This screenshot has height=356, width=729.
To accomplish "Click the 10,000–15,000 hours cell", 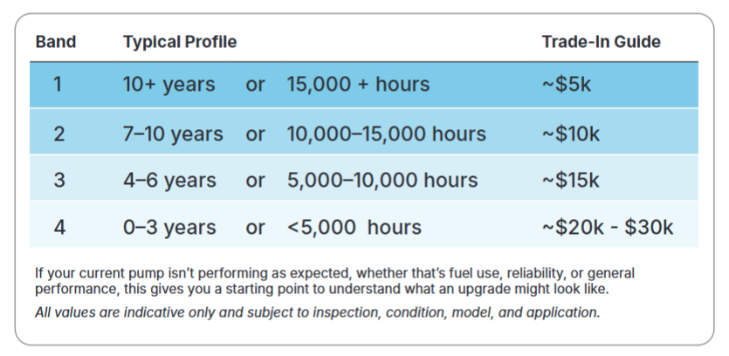I will (x=387, y=133).
